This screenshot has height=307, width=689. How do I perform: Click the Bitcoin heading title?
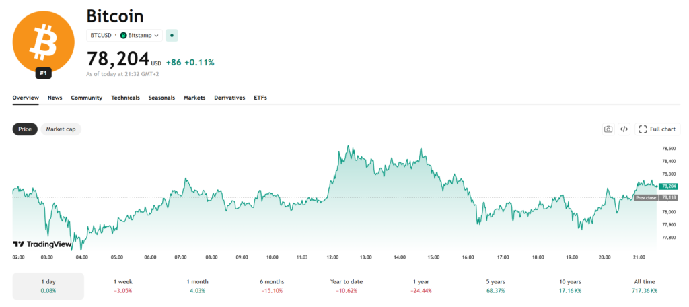pos(114,16)
